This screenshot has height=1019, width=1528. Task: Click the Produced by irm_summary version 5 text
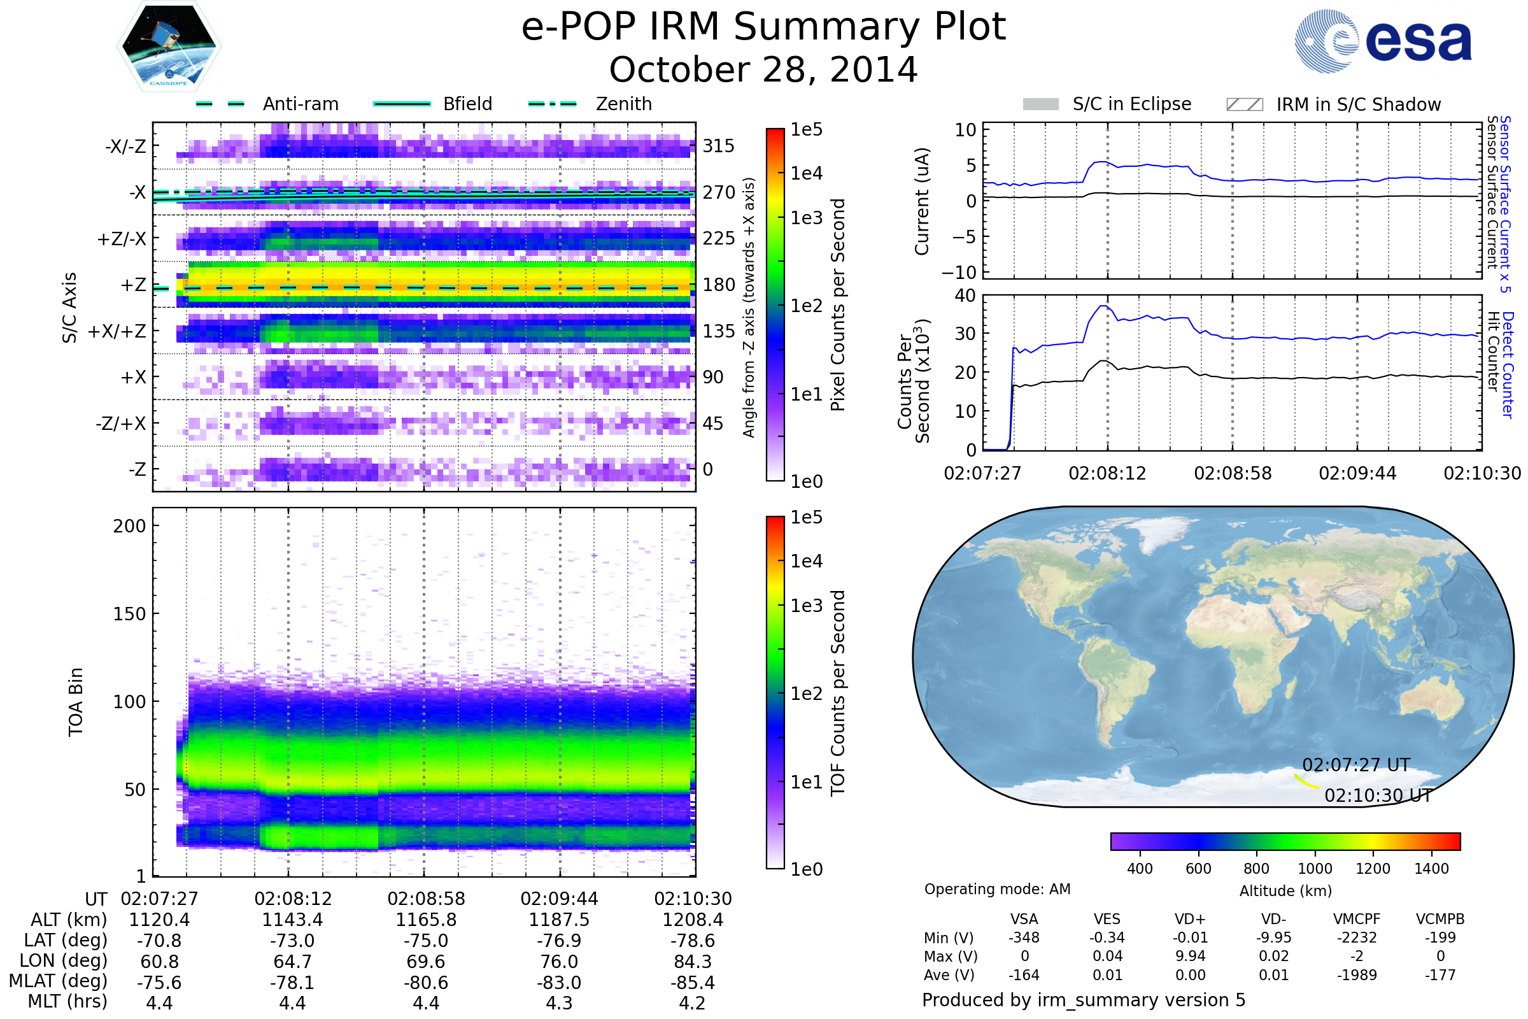click(1084, 999)
